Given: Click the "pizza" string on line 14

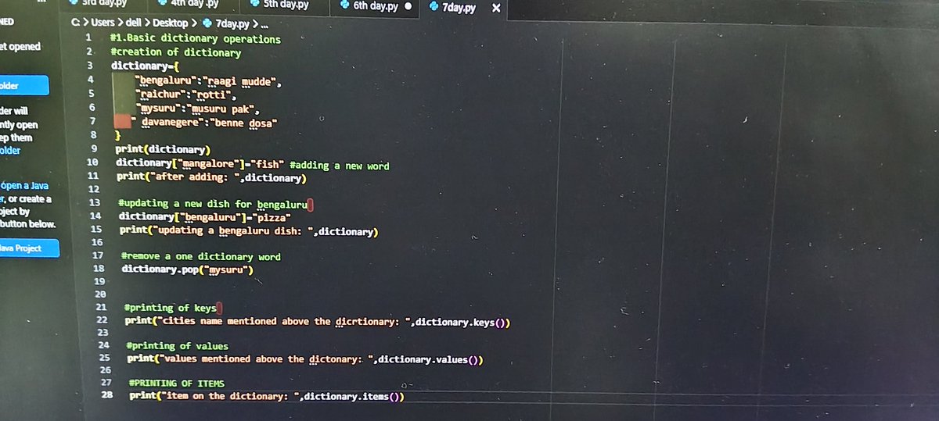Looking at the screenshot, I should click(x=271, y=216).
